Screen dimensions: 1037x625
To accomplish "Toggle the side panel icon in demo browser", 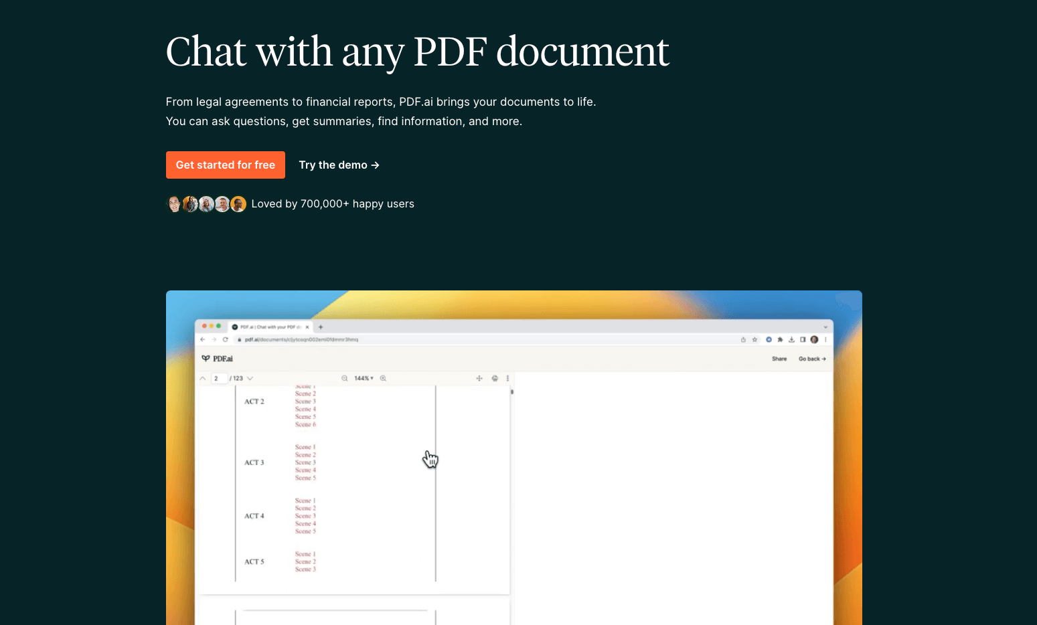I will [x=803, y=339].
